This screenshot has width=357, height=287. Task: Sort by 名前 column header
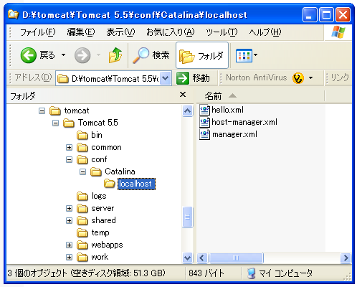[x=213, y=96]
